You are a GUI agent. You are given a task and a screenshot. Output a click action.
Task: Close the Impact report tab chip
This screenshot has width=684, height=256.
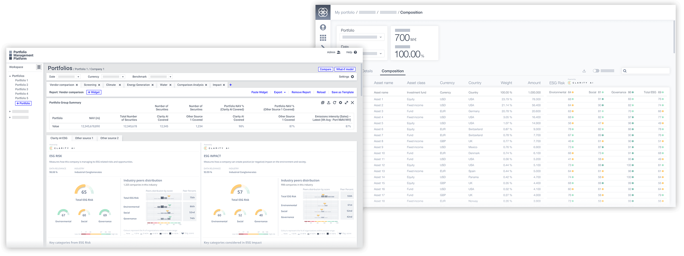[x=224, y=85]
